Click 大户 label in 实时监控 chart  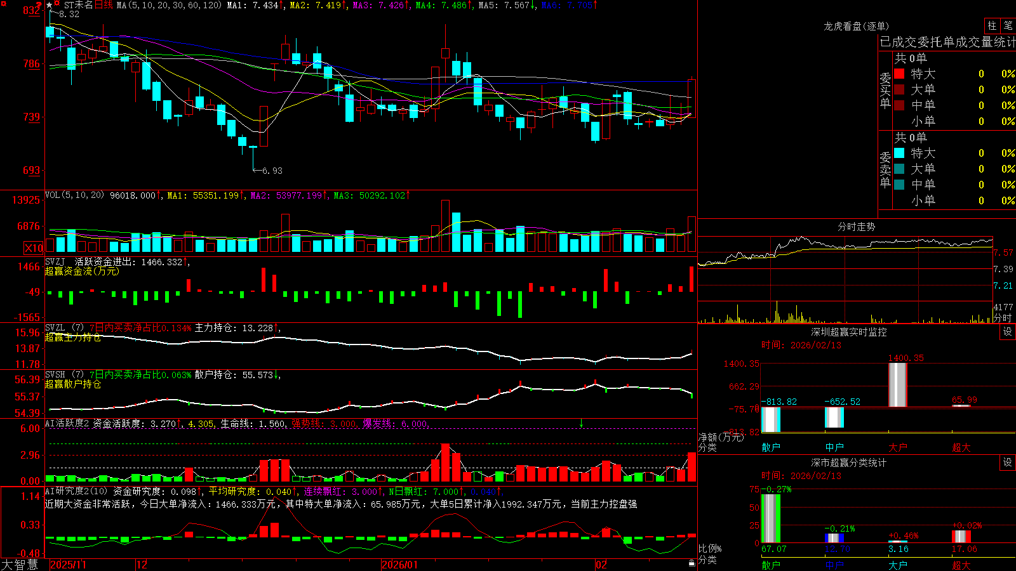click(898, 447)
